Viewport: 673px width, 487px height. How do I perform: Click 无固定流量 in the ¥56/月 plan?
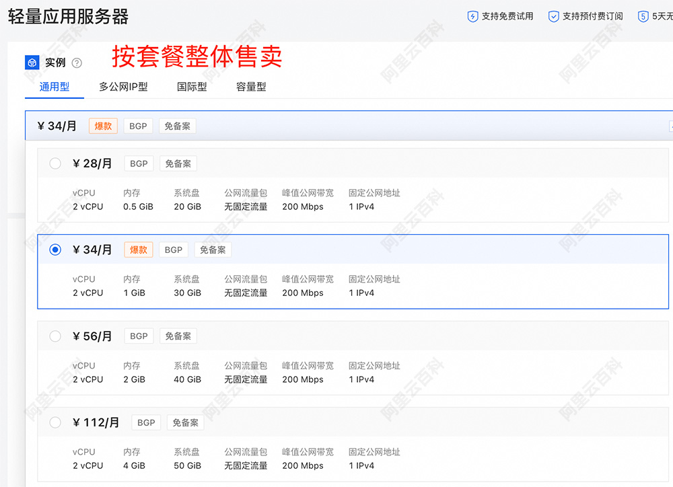[x=246, y=380]
